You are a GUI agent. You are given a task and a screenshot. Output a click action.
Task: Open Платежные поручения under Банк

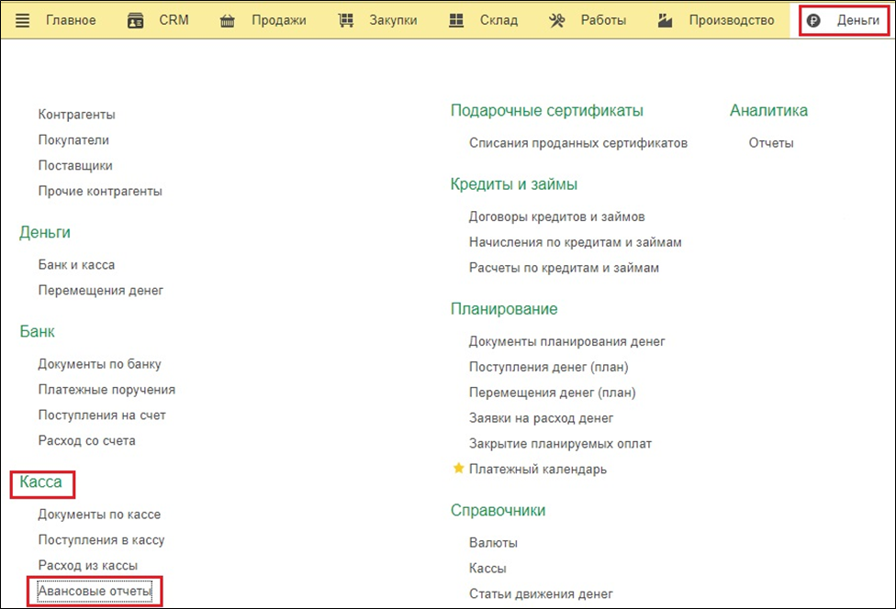[x=106, y=390]
